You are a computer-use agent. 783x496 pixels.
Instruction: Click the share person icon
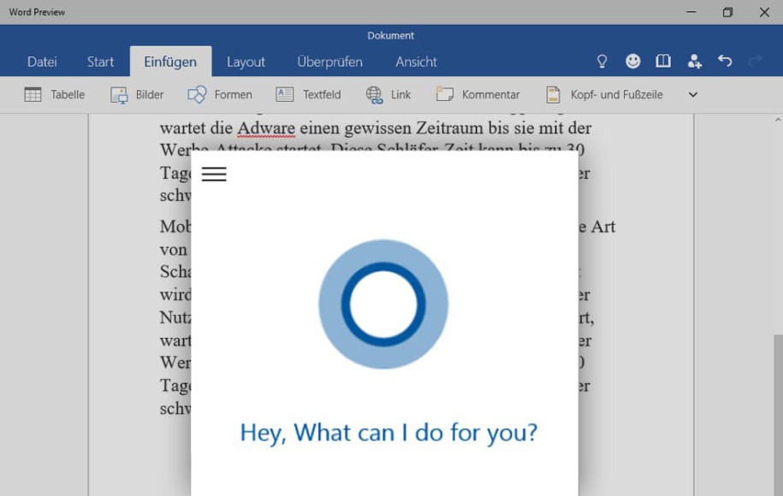(x=694, y=62)
